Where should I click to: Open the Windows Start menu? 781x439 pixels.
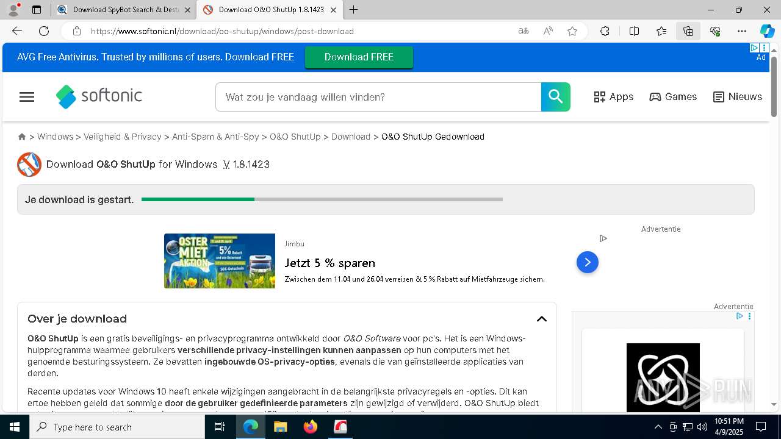coord(15,427)
